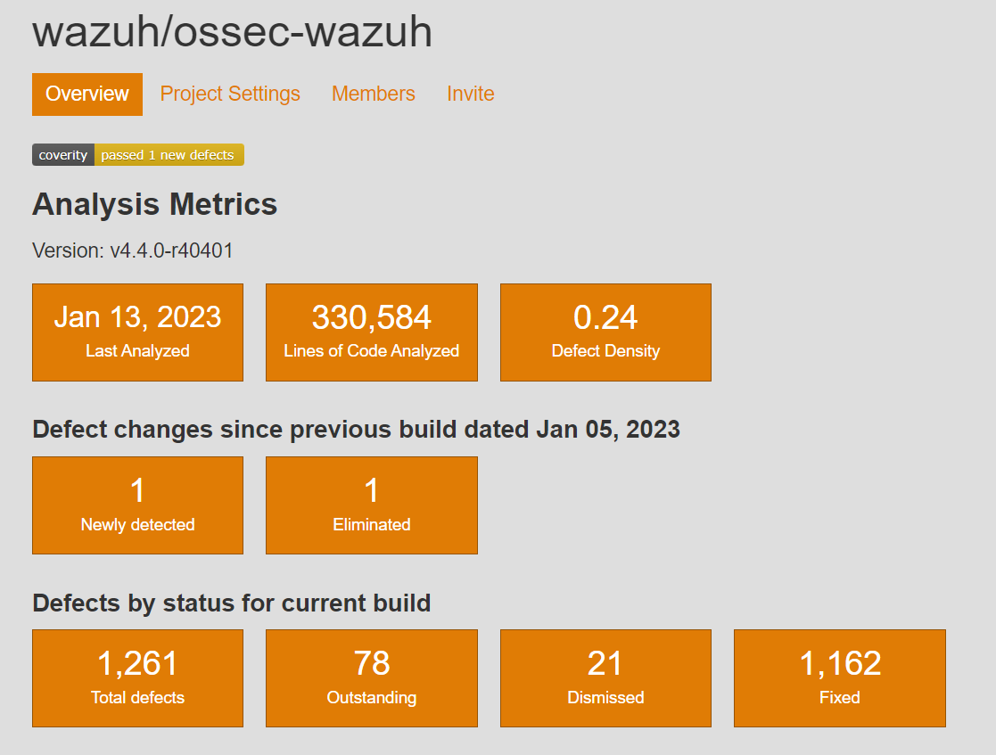
Task: Click the orange Last Analyzed metric tile
Action: pyautogui.click(x=137, y=332)
